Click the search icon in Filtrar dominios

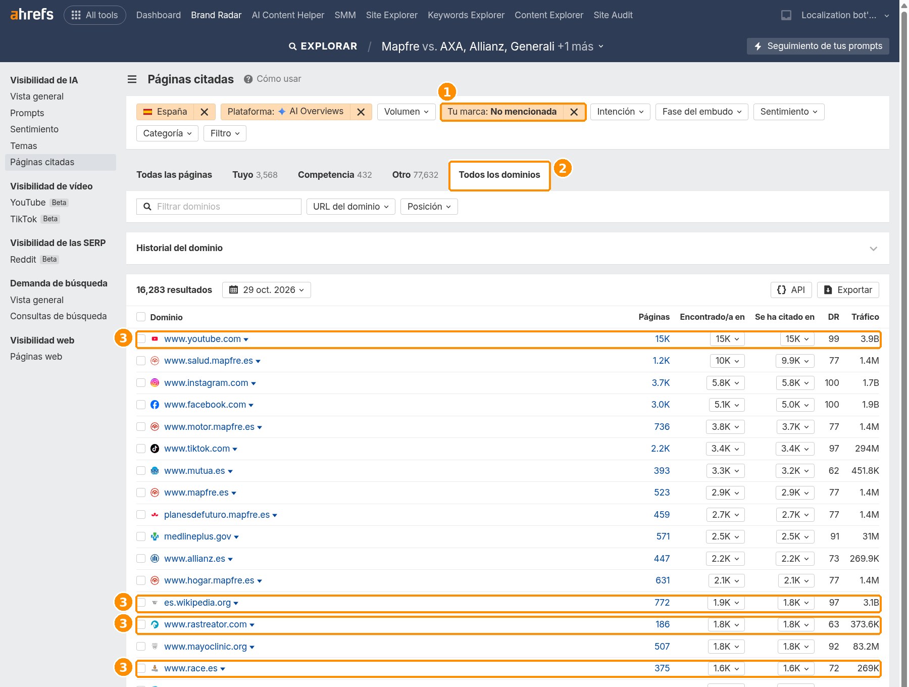point(147,207)
